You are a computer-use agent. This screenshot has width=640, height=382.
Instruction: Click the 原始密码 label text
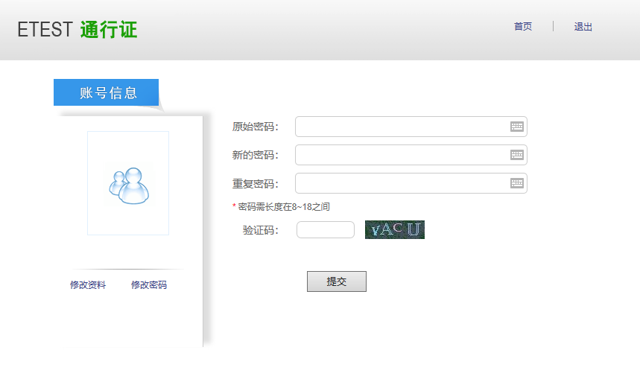coord(255,127)
